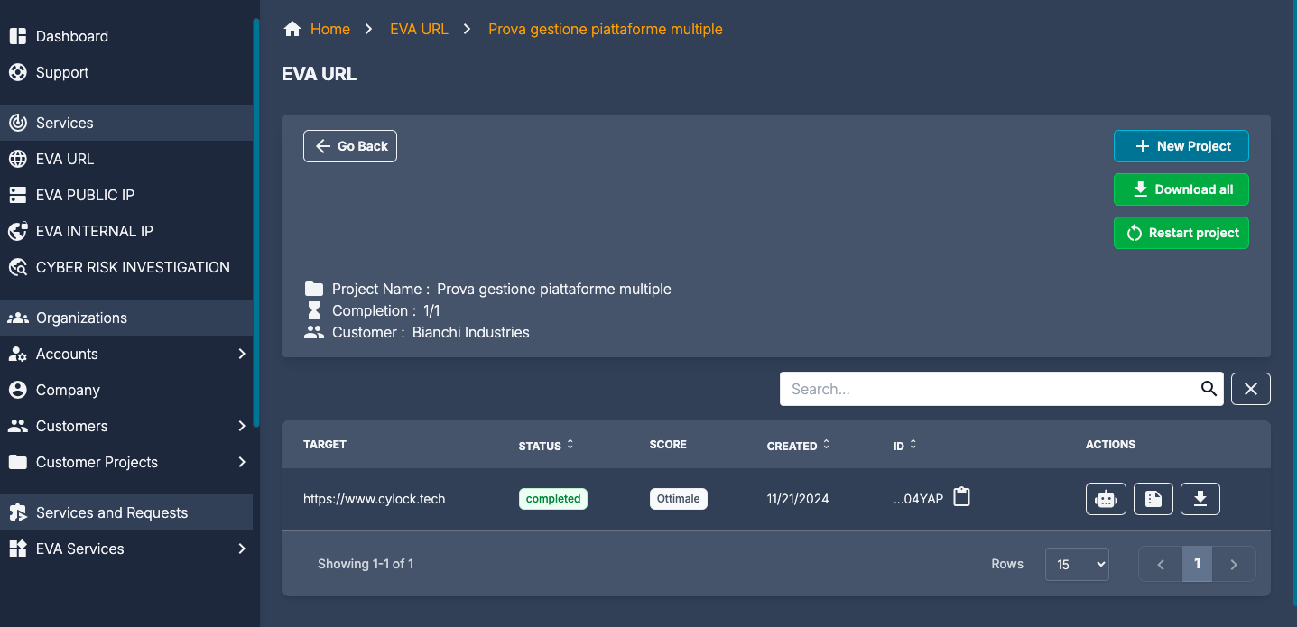
Task: Click the Home breadcrumb icon
Action: 292,28
